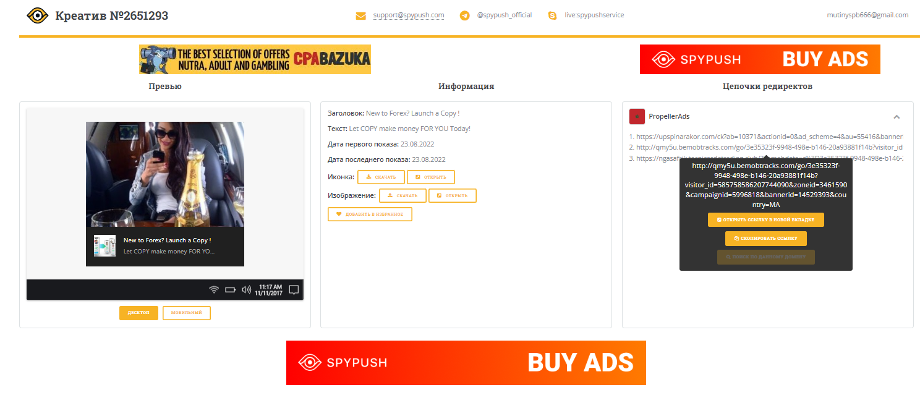This screenshot has width=920, height=395.
Task: Click the Telegram icon in header
Action: coord(465,15)
